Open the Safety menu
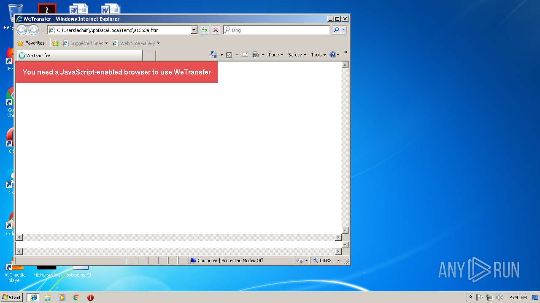Viewport: 540px width, 303px height. (297, 55)
